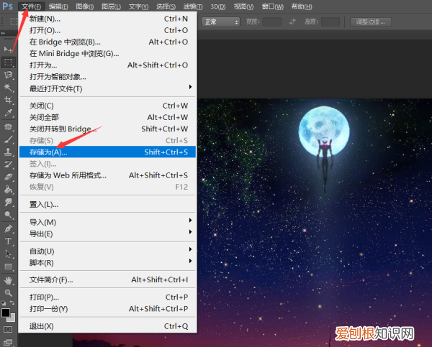The width and height of the screenshot is (432, 347).
Task: Click the 宽度 width input field
Action: click(x=271, y=22)
